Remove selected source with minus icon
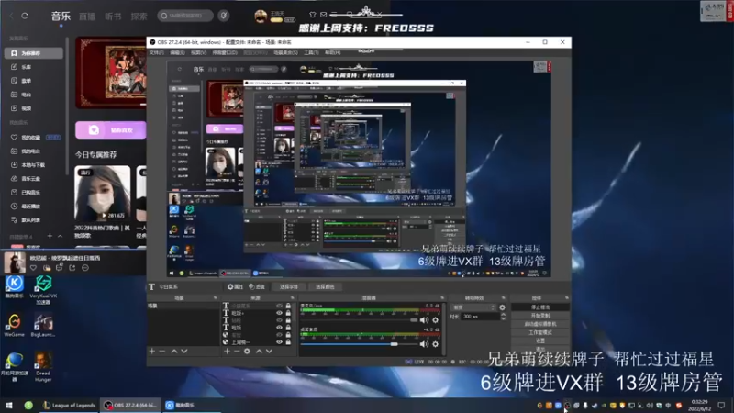The image size is (734, 413). [x=237, y=351]
